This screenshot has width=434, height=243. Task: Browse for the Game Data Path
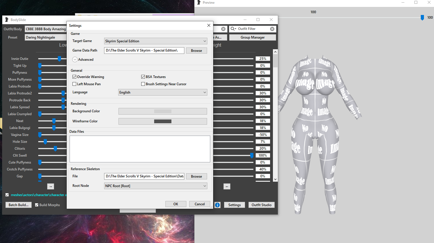(196, 51)
